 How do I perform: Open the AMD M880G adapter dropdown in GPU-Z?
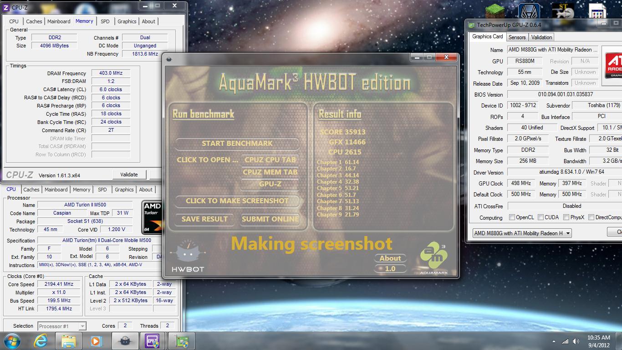pyautogui.click(x=522, y=233)
